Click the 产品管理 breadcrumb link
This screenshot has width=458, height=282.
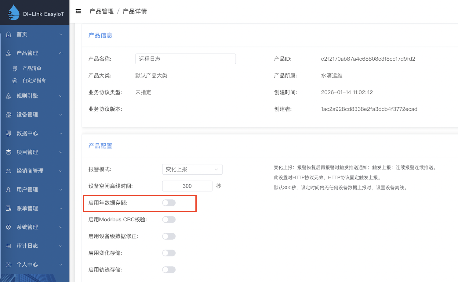pos(101,11)
